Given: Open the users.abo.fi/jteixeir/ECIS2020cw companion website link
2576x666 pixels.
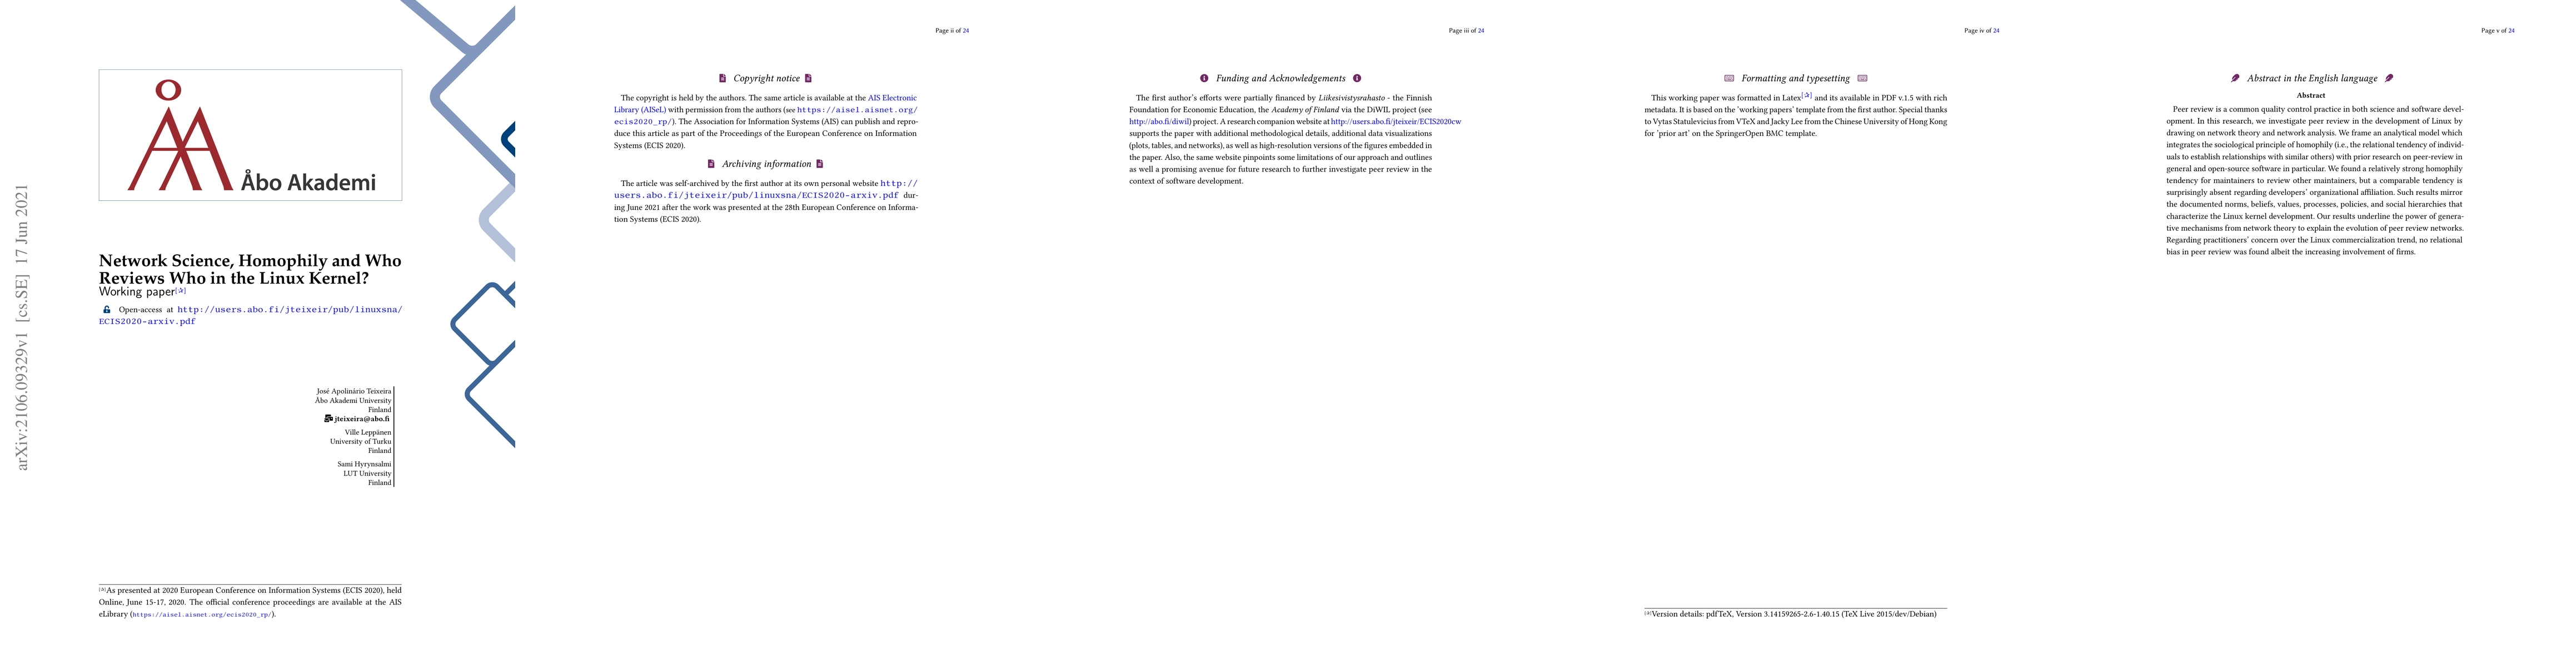Looking at the screenshot, I should coord(1396,122).
